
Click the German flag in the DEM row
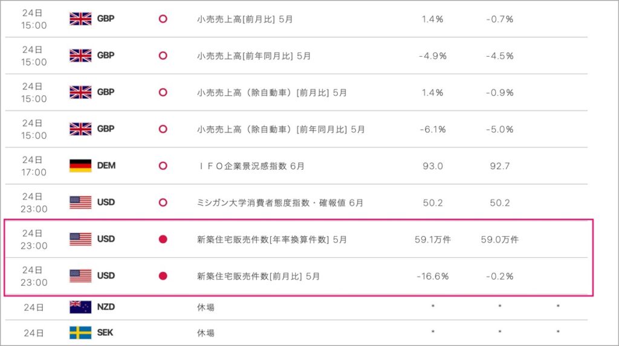coord(80,165)
